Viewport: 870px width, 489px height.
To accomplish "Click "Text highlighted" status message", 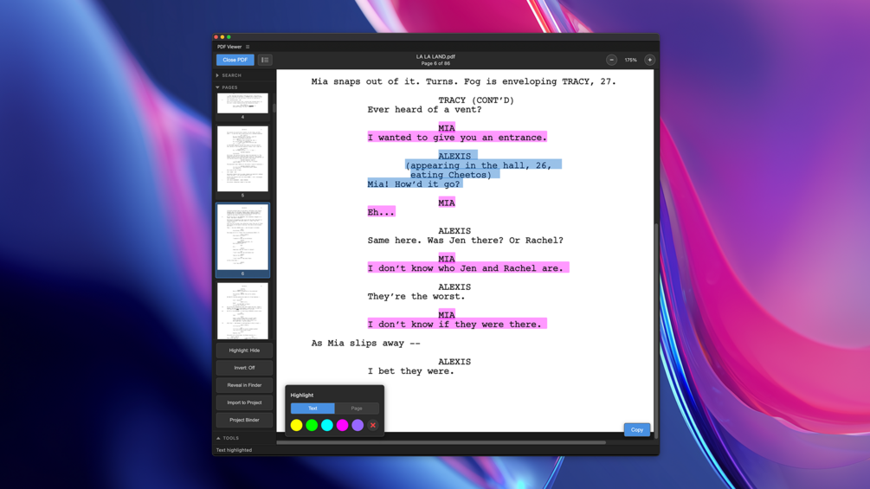I will pyautogui.click(x=234, y=450).
